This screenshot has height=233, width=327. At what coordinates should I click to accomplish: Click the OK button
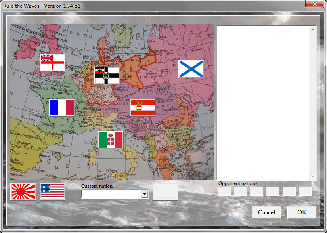click(x=302, y=212)
